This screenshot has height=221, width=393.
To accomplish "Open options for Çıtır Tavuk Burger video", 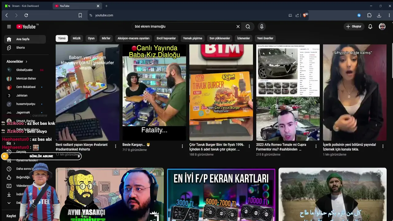I will (249, 146).
